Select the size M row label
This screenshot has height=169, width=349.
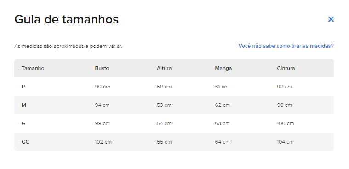click(24, 105)
